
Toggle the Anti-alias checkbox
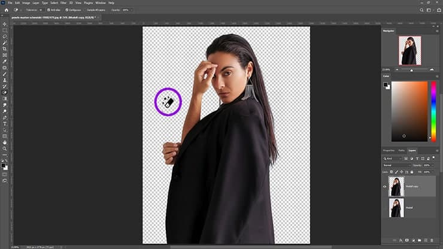[48, 10]
